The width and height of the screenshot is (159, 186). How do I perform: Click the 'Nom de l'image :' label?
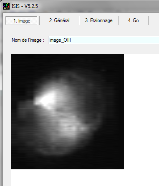tap(28, 40)
